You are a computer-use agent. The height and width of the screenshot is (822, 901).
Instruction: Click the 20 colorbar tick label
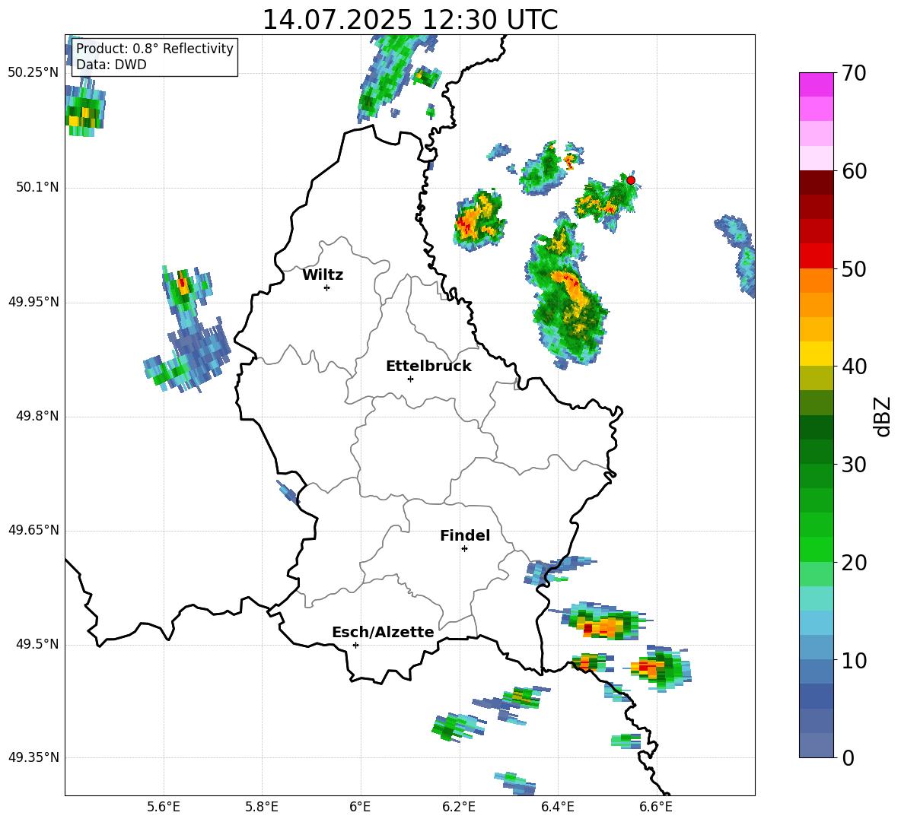[x=854, y=563]
